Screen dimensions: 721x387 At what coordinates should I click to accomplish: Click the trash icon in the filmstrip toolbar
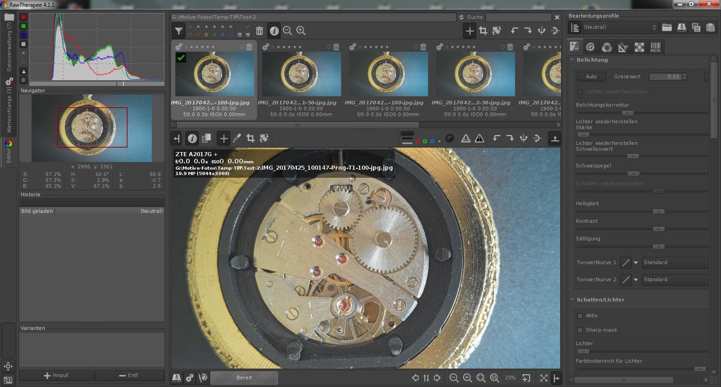click(260, 31)
